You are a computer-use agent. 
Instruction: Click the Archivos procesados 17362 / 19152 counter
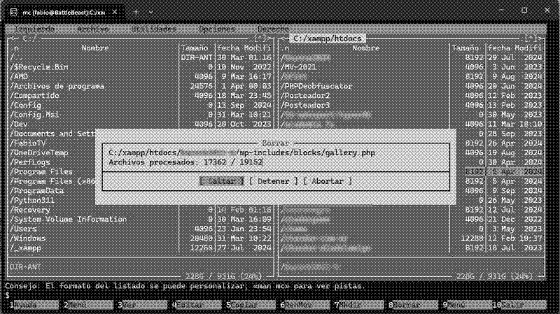[185, 162]
